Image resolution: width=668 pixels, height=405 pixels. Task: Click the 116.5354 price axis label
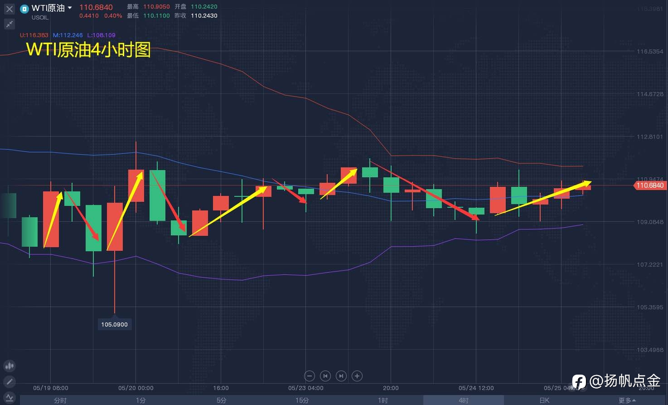[x=650, y=51]
